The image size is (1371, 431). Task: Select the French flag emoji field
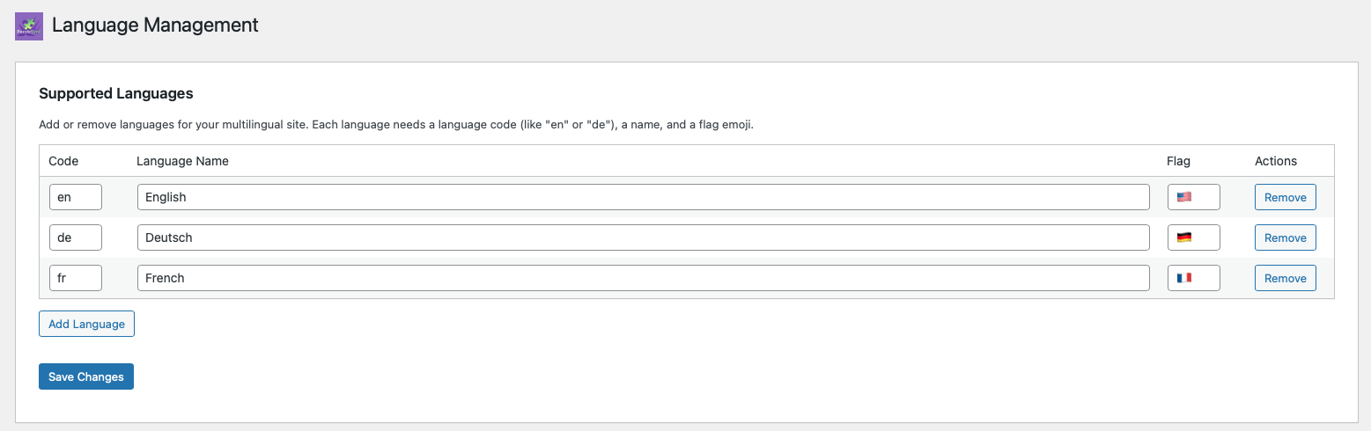1194,278
